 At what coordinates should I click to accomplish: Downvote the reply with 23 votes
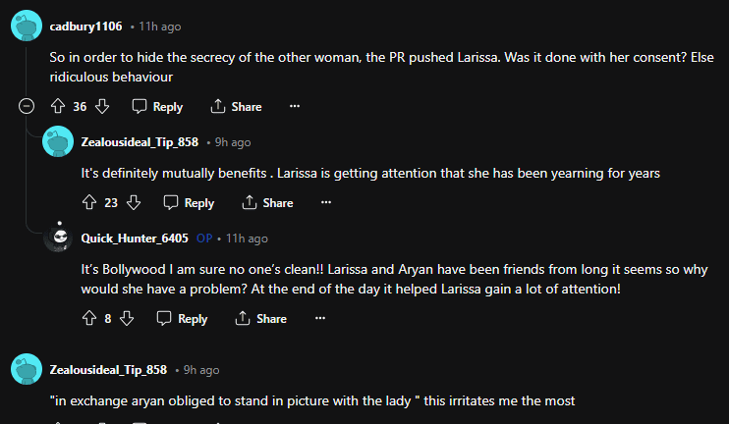click(134, 202)
